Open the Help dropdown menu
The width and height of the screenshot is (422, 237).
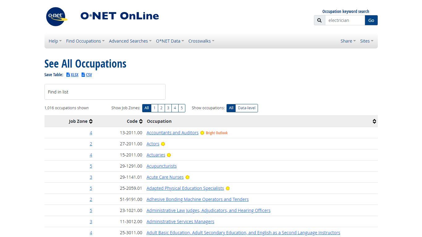click(x=55, y=41)
